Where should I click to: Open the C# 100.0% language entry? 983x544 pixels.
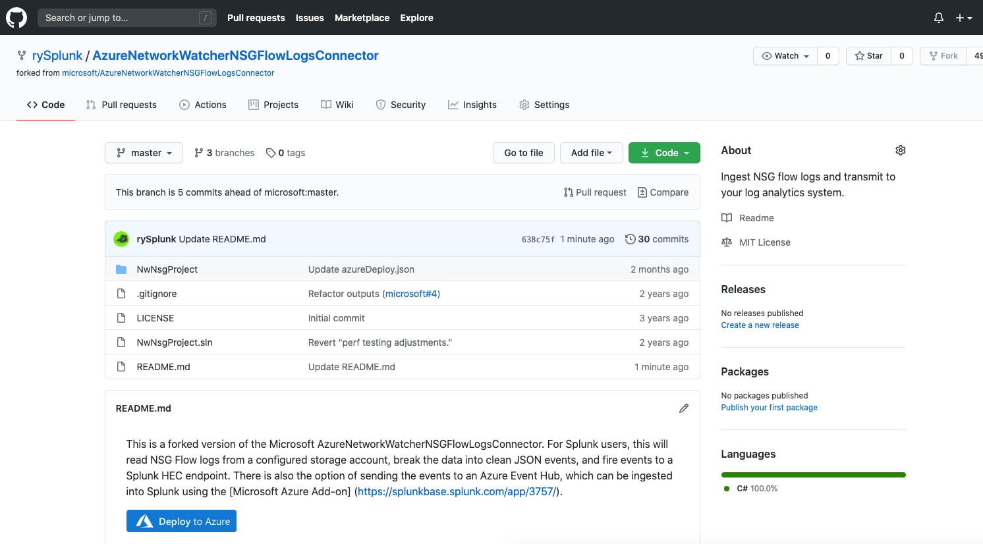pyautogui.click(x=750, y=489)
